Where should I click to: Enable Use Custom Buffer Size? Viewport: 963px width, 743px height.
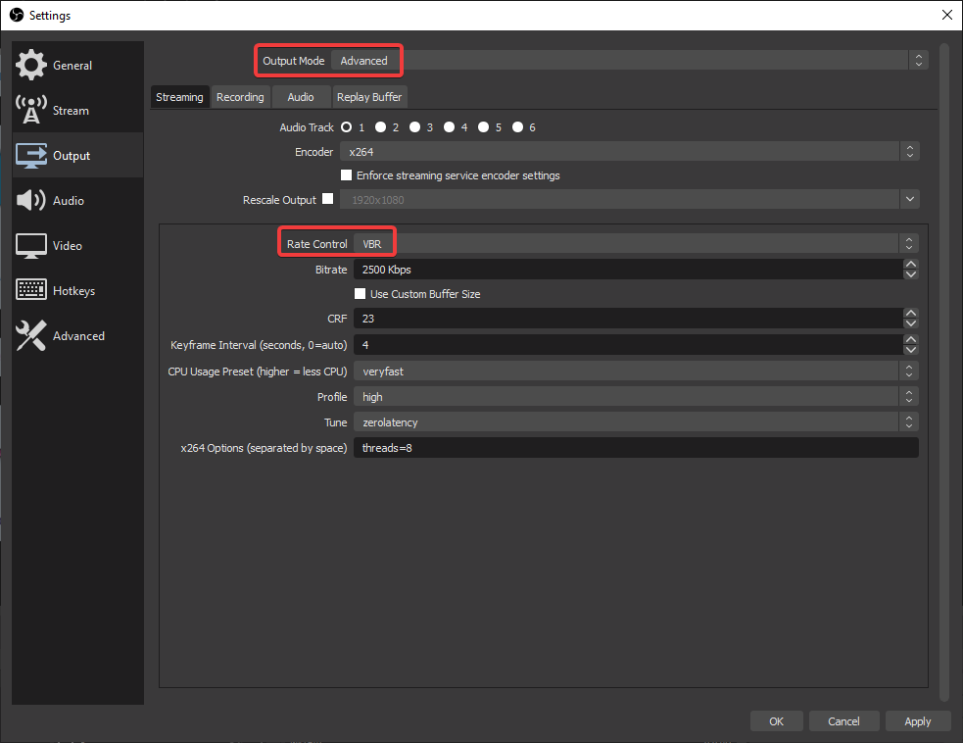[360, 293]
